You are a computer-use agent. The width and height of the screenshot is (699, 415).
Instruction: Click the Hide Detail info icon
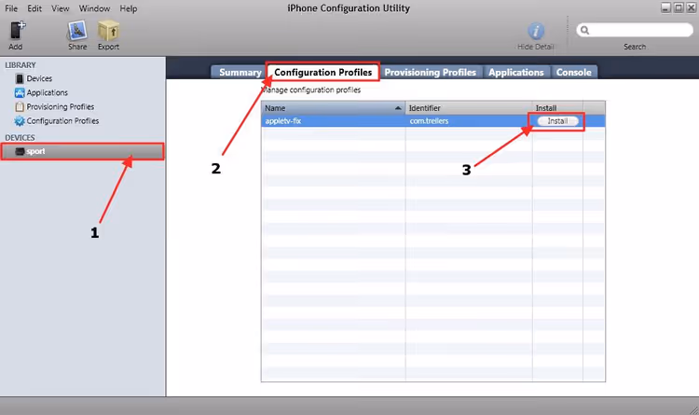[x=536, y=31]
